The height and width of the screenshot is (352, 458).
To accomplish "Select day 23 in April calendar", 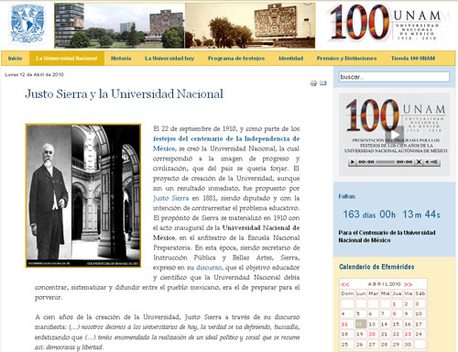I will [x=408, y=335].
